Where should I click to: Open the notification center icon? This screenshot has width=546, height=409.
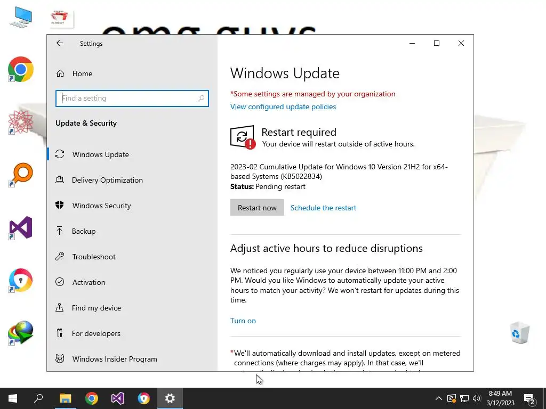click(x=529, y=399)
